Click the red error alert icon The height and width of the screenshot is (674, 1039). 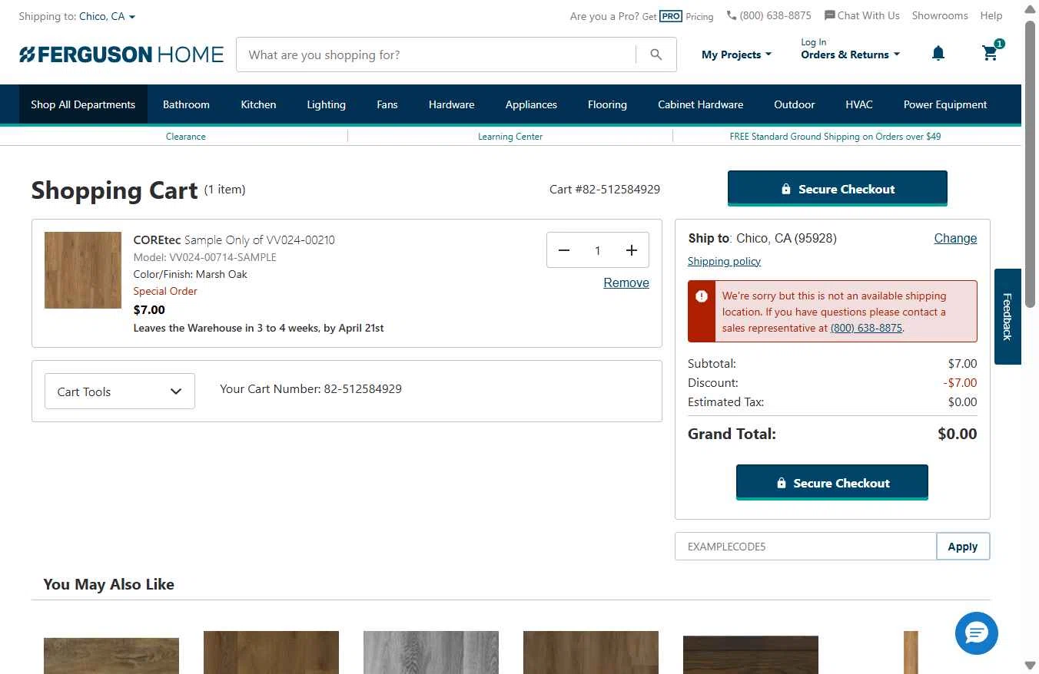pos(702,296)
